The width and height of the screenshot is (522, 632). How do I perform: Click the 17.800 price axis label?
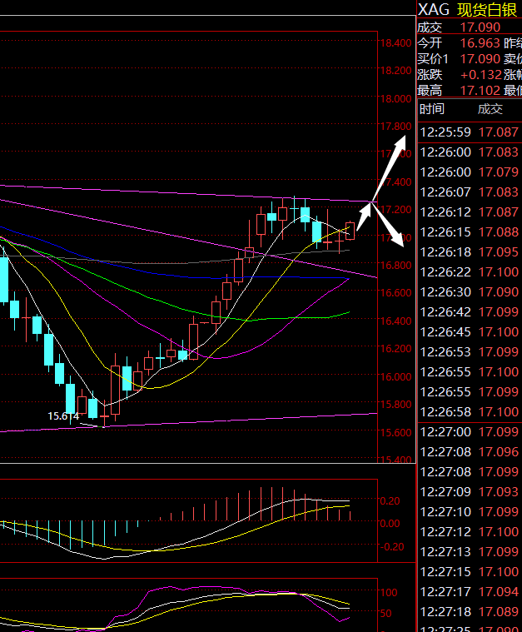[395, 127]
